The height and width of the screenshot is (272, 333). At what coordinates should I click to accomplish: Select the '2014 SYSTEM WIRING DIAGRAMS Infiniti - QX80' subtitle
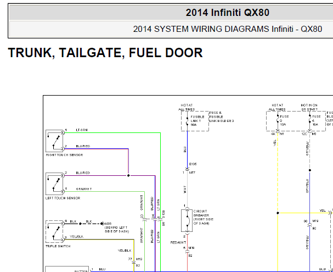[228, 29]
